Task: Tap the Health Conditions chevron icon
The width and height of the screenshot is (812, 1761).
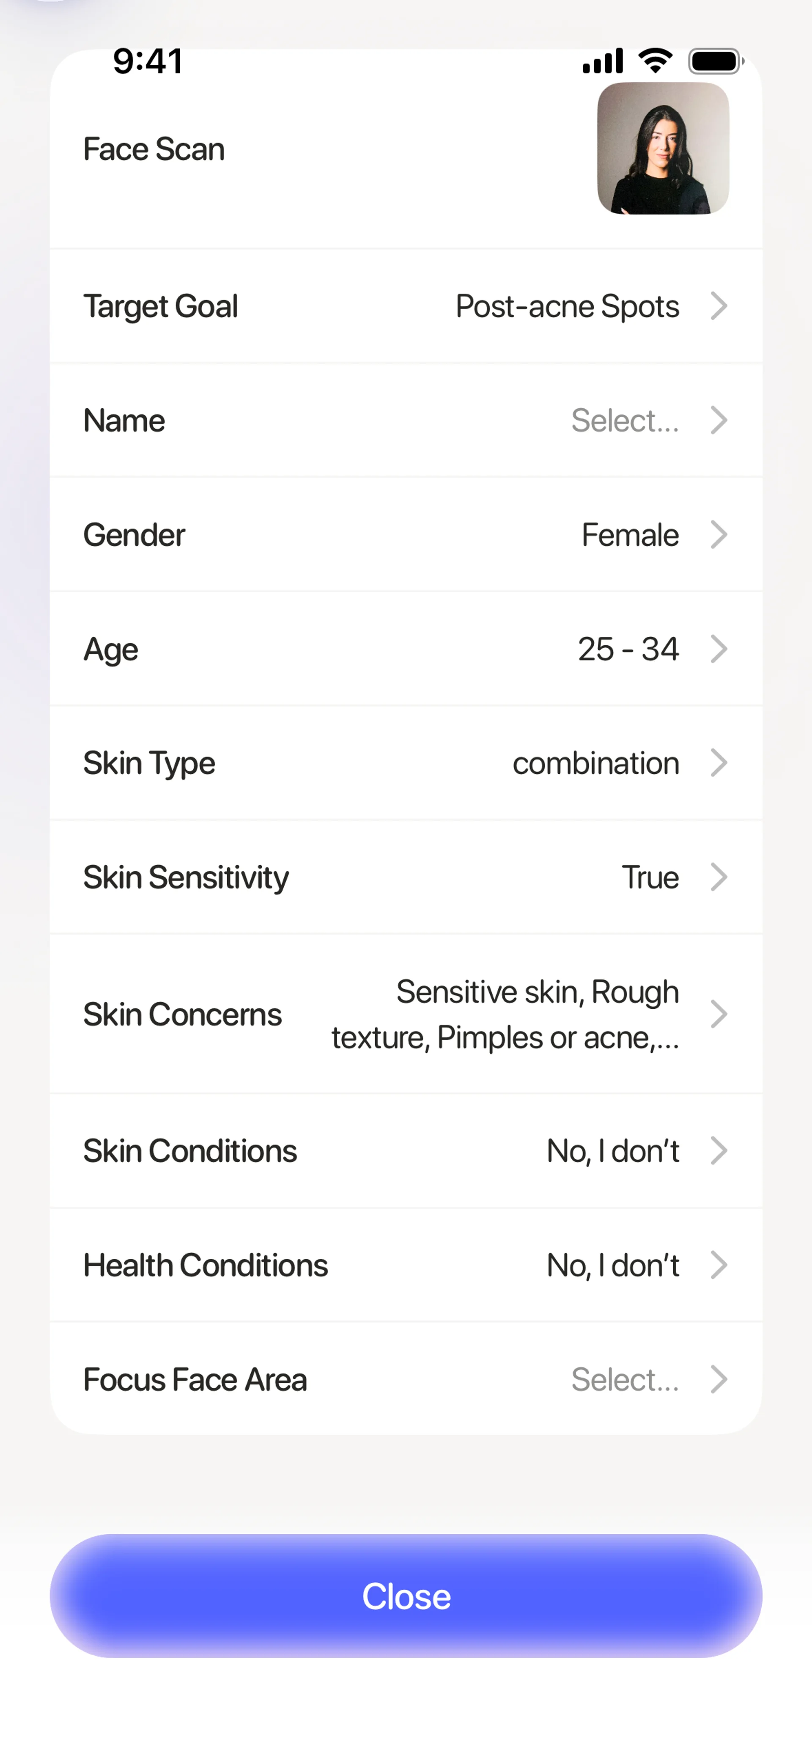Action: click(719, 1265)
